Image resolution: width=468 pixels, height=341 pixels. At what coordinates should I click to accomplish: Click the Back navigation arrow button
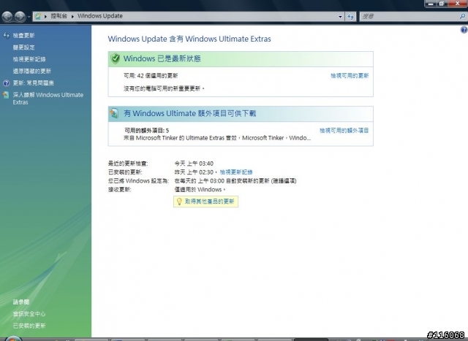7,16
